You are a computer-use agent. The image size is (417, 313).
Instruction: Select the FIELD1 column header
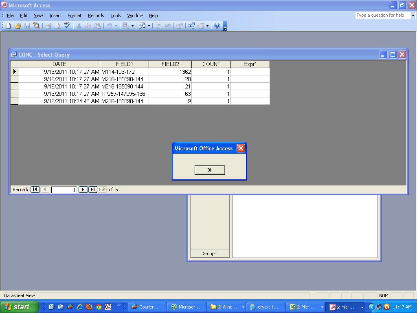[124, 64]
